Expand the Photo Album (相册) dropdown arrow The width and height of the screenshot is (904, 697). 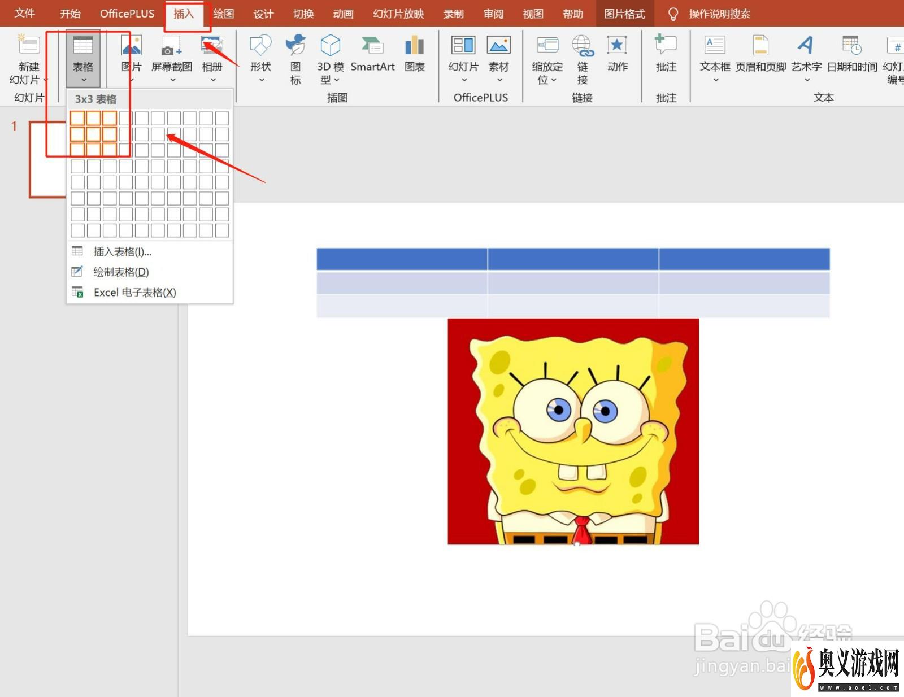tap(213, 80)
